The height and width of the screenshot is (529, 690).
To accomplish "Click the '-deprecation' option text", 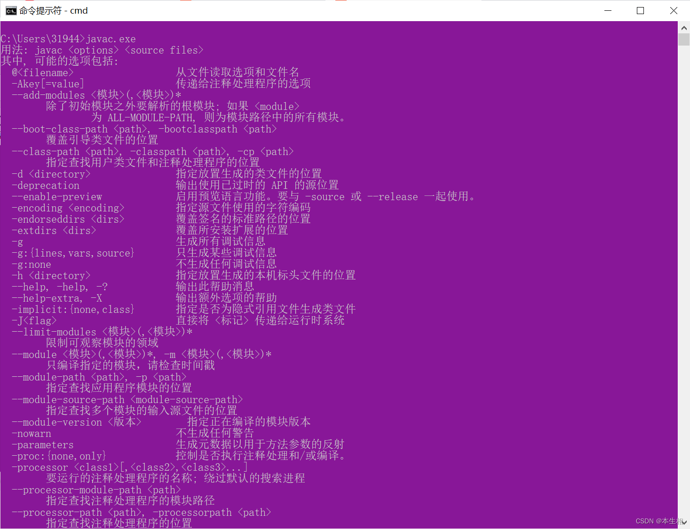I will (x=46, y=186).
